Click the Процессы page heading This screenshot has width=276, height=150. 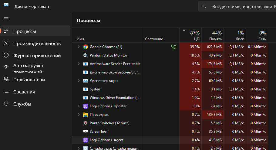[x=88, y=21]
